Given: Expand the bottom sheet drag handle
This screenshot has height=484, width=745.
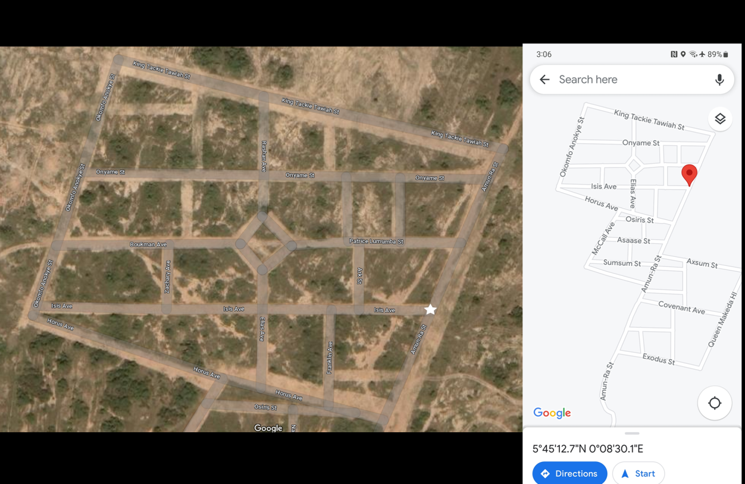Looking at the screenshot, I should pos(632,433).
